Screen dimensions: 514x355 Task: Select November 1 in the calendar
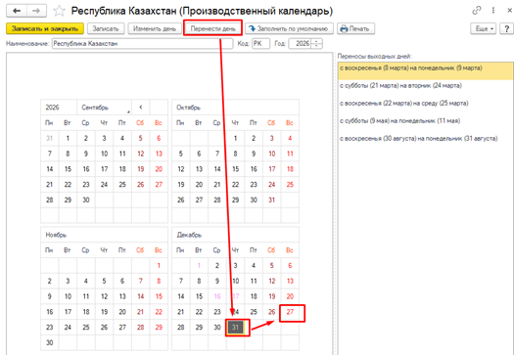coord(159,266)
